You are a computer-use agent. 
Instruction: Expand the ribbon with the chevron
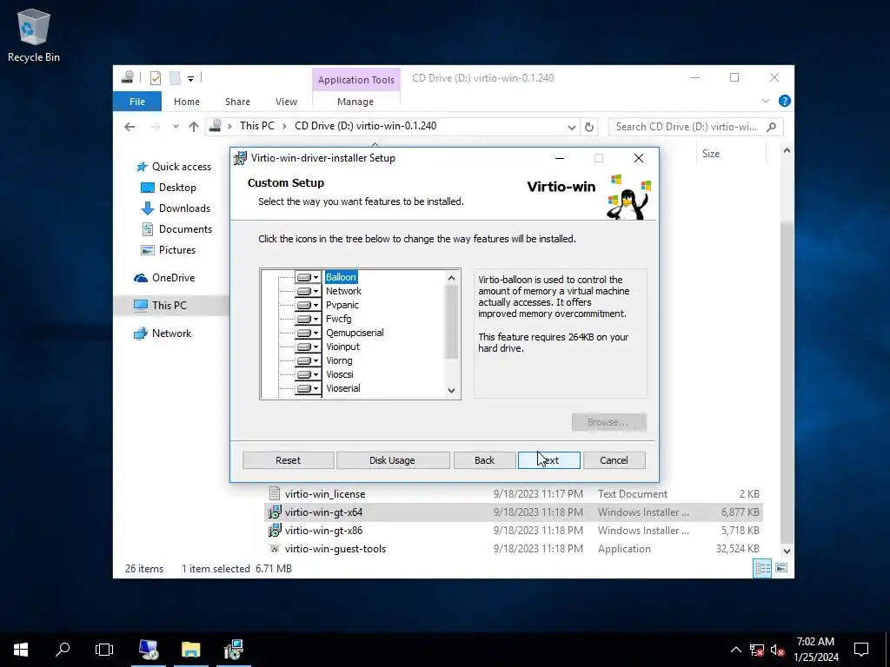point(765,101)
